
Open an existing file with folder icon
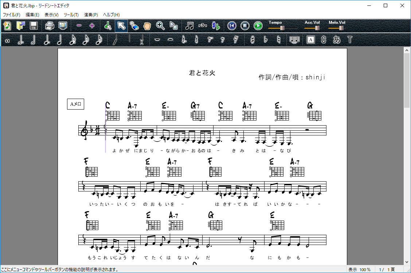(20, 25)
